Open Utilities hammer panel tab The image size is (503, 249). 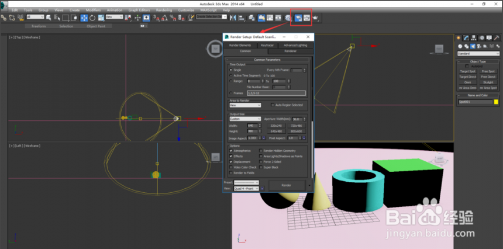pyautogui.click(x=497, y=38)
